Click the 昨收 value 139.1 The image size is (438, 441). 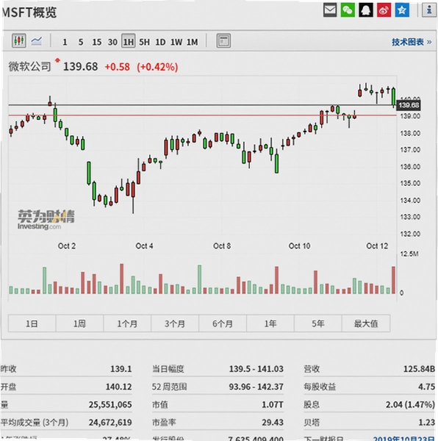click(x=121, y=369)
